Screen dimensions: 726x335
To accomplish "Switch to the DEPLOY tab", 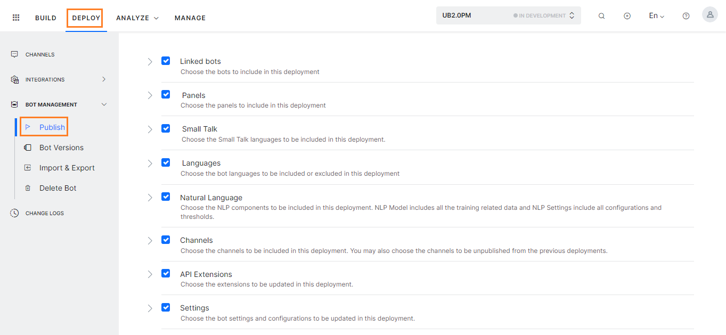I will (85, 18).
